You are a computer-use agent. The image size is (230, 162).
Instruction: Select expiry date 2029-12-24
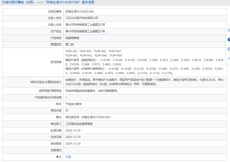73,144
